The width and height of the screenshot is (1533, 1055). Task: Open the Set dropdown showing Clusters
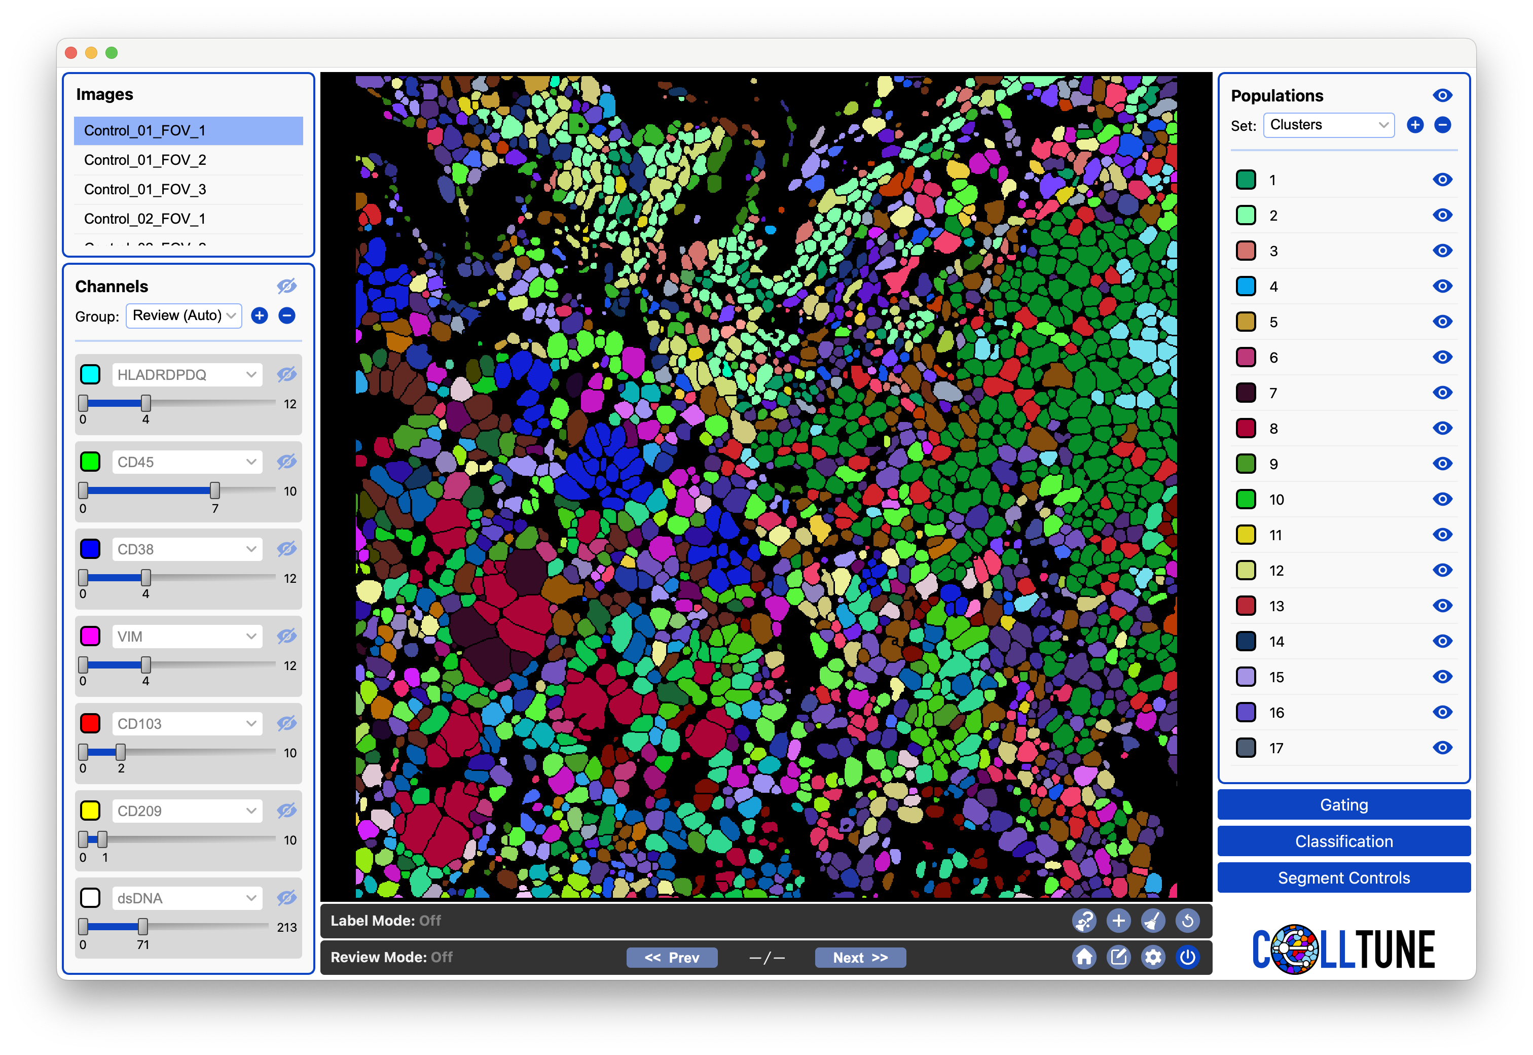tap(1328, 125)
